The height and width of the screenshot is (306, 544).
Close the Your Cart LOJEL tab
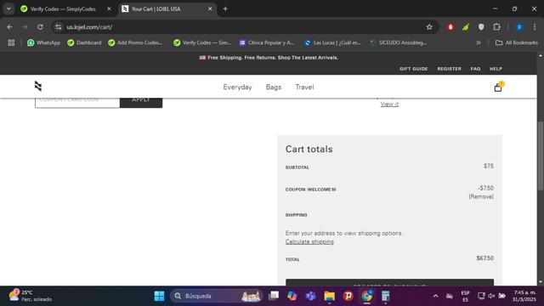pyautogui.click(x=210, y=9)
